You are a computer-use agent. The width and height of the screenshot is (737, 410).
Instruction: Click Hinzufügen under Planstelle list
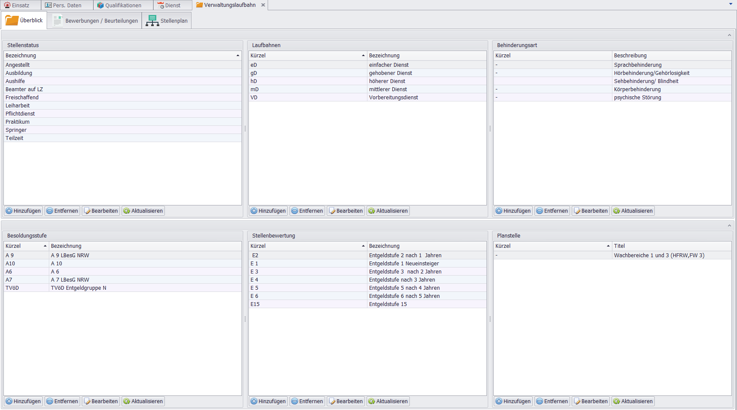[513, 401]
